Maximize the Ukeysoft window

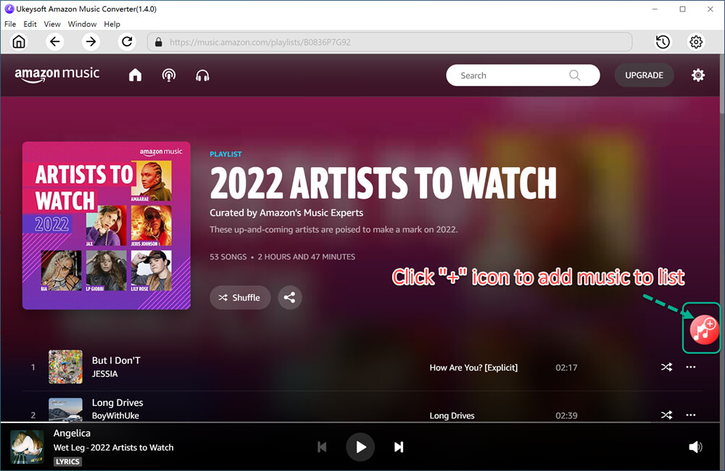coord(682,9)
